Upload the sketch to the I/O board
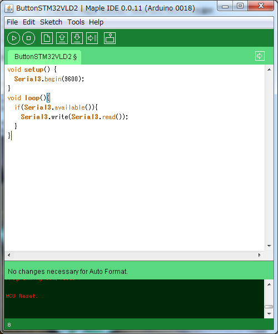278x334 pixels. point(92,38)
